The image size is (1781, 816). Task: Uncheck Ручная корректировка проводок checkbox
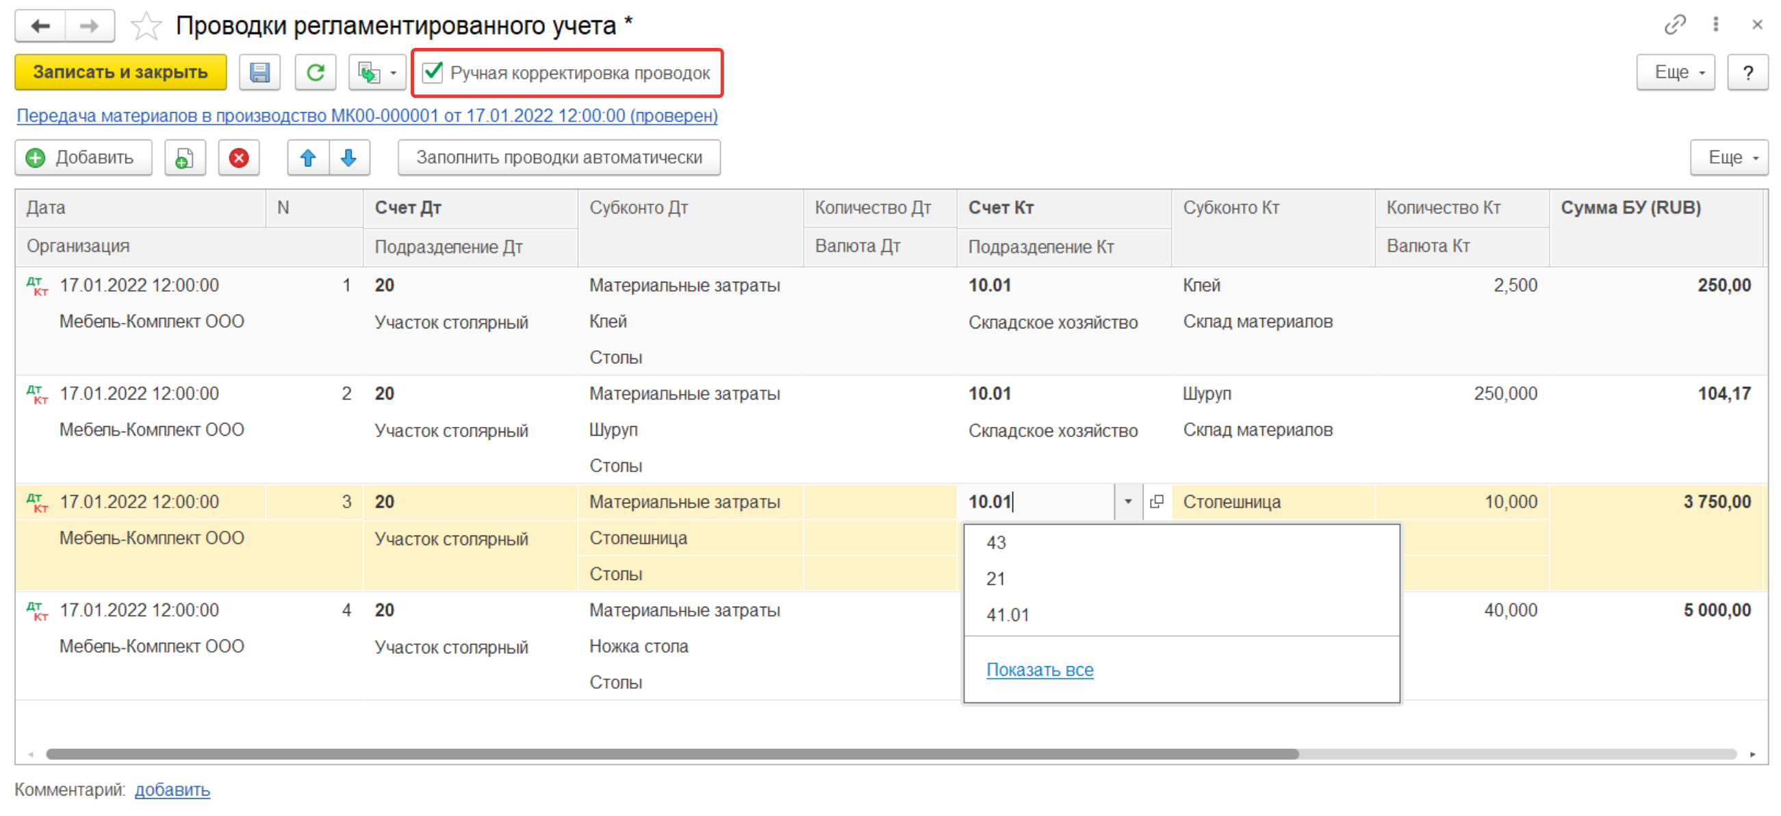click(x=433, y=73)
